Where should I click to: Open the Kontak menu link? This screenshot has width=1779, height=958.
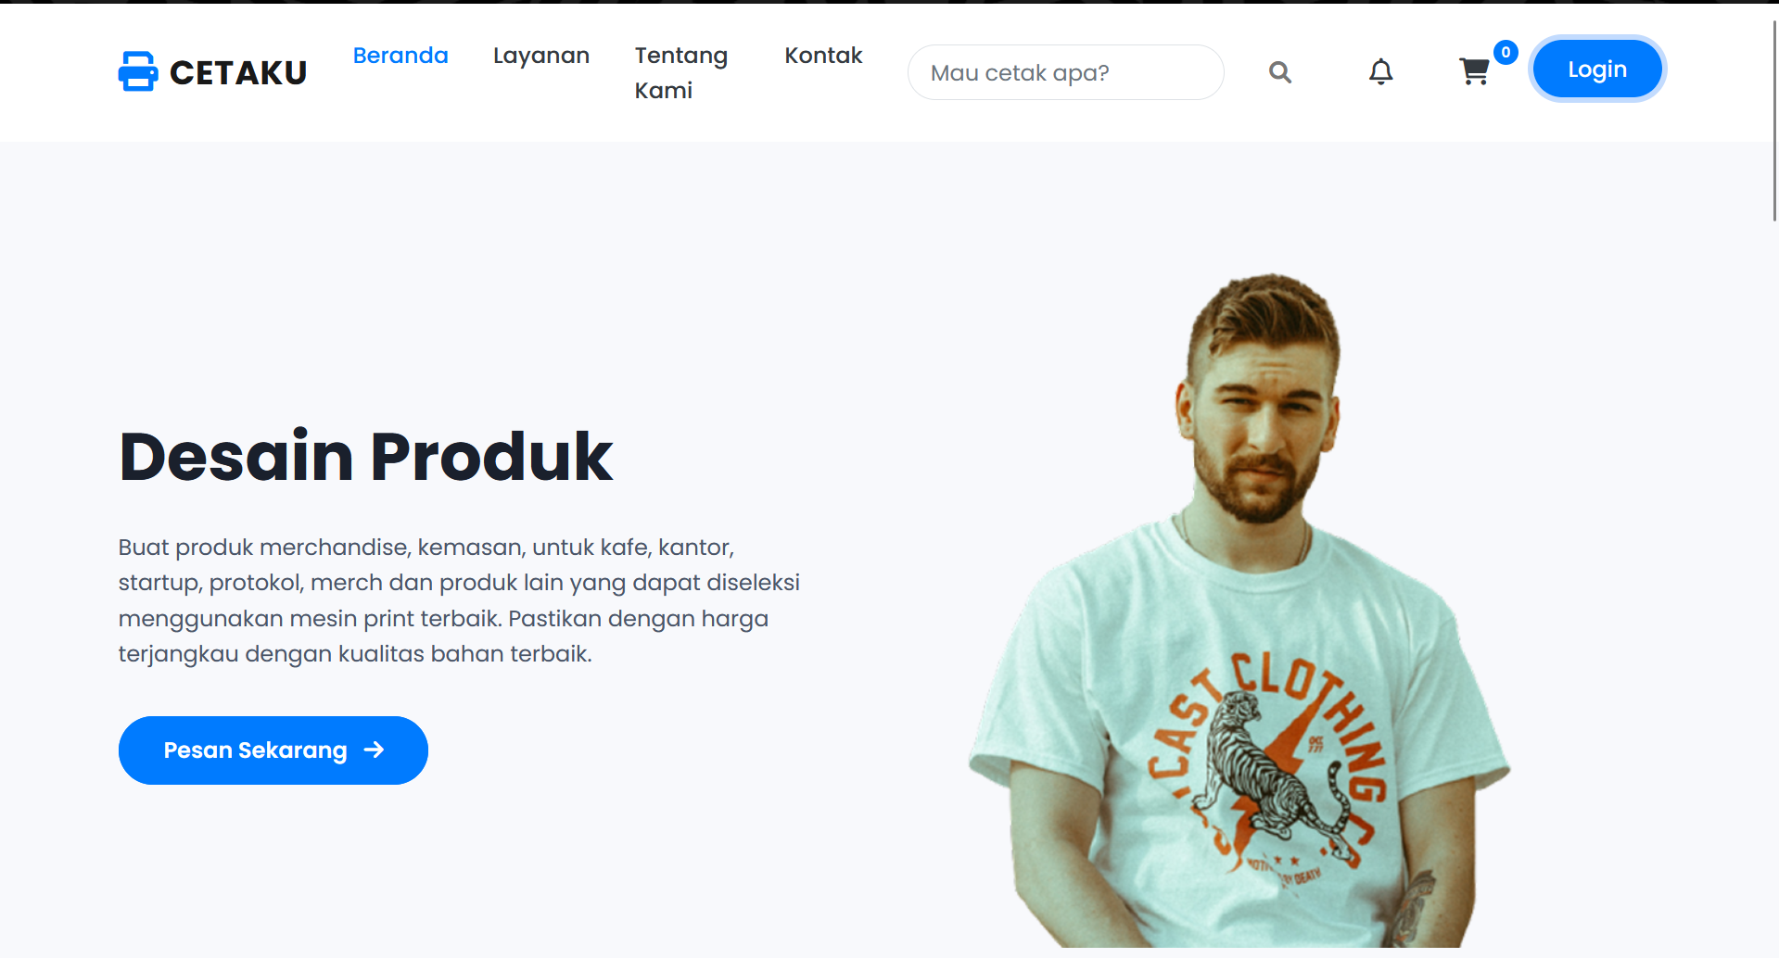pos(823,56)
